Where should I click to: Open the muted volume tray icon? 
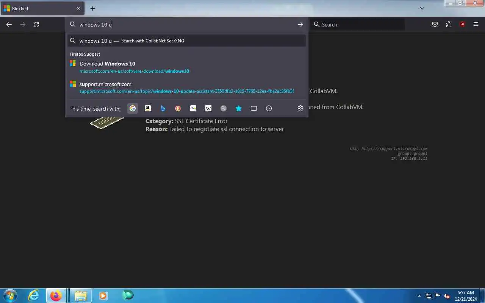(x=447, y=296)
